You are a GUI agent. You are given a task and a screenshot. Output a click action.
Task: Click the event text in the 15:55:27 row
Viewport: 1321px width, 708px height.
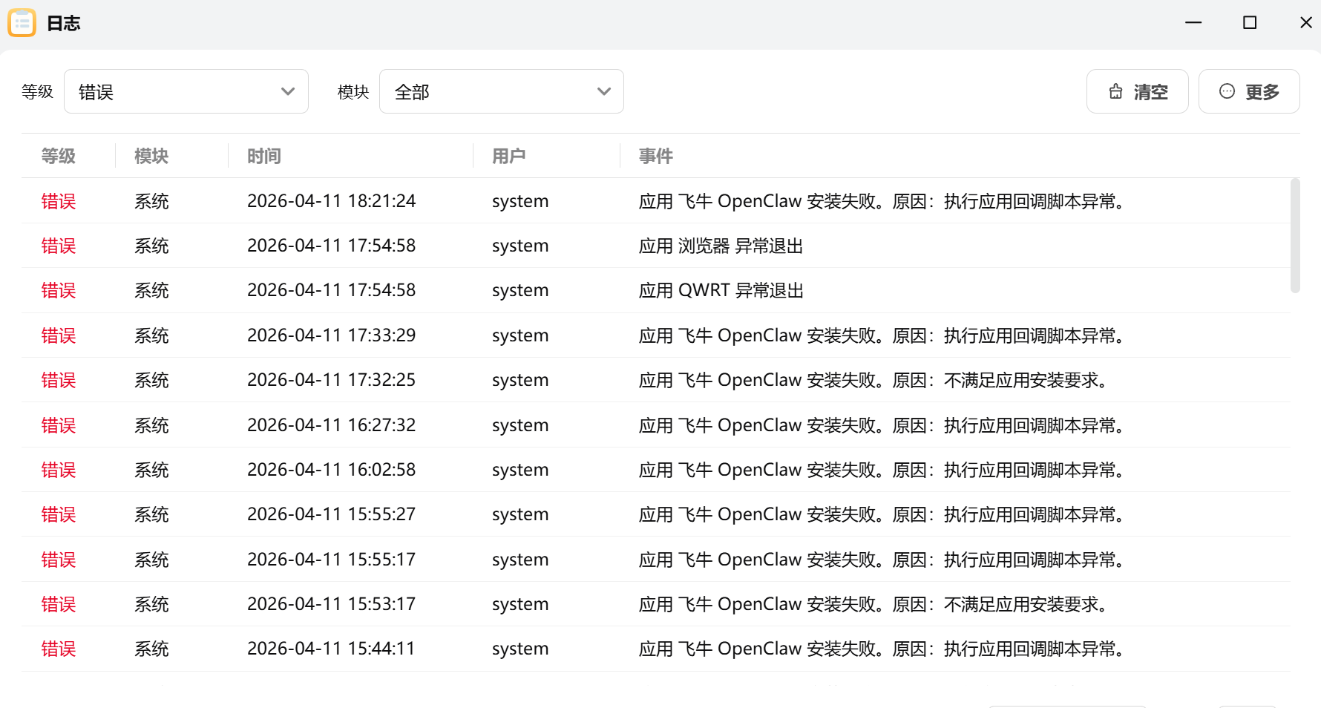[x=883, y=514]
